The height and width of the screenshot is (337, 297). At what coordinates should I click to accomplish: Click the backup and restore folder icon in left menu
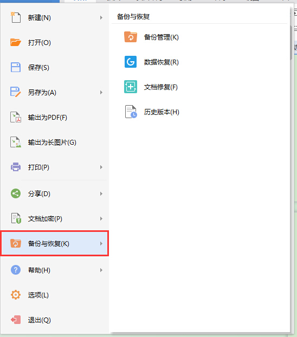pos(16,243)
